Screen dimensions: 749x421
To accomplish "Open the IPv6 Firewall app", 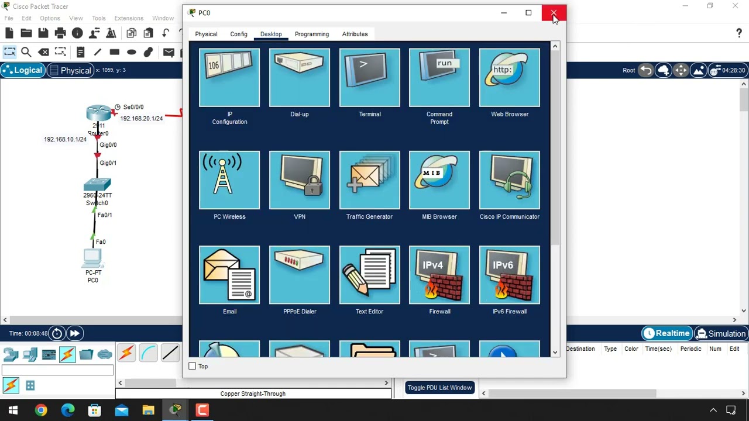I will click(x=510, y=275).
